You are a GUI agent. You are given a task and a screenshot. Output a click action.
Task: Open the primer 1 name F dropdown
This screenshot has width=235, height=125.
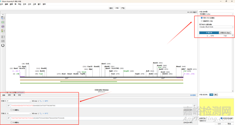click(19, 101)
